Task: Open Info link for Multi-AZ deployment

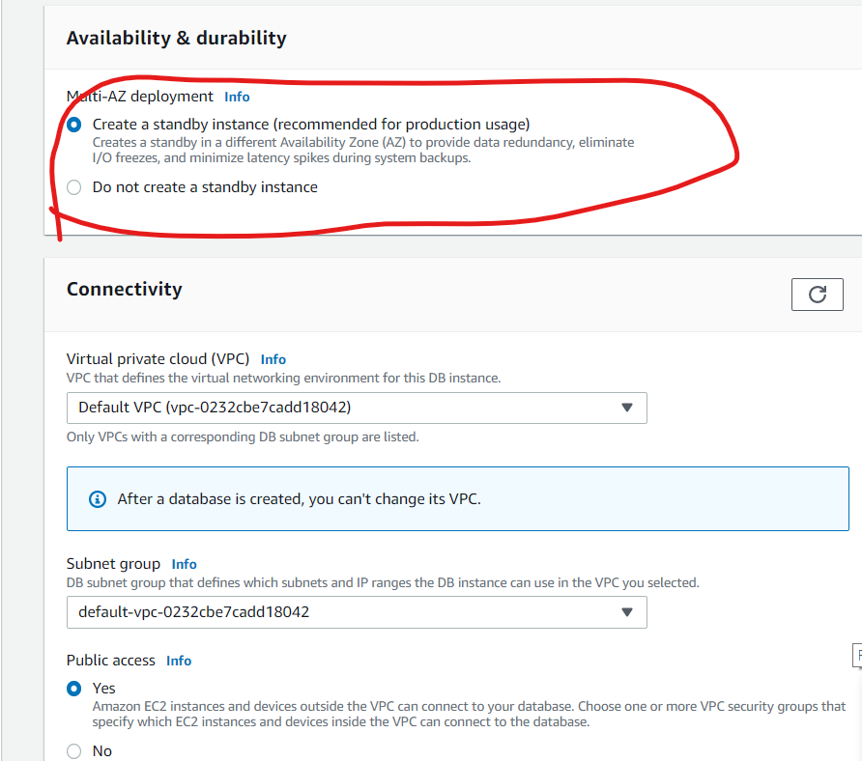Action: click(x=237, y=97)
